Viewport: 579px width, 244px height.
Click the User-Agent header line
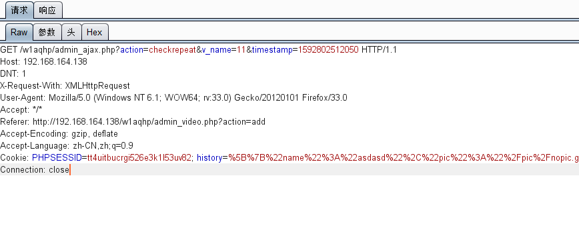click(173, 97)
